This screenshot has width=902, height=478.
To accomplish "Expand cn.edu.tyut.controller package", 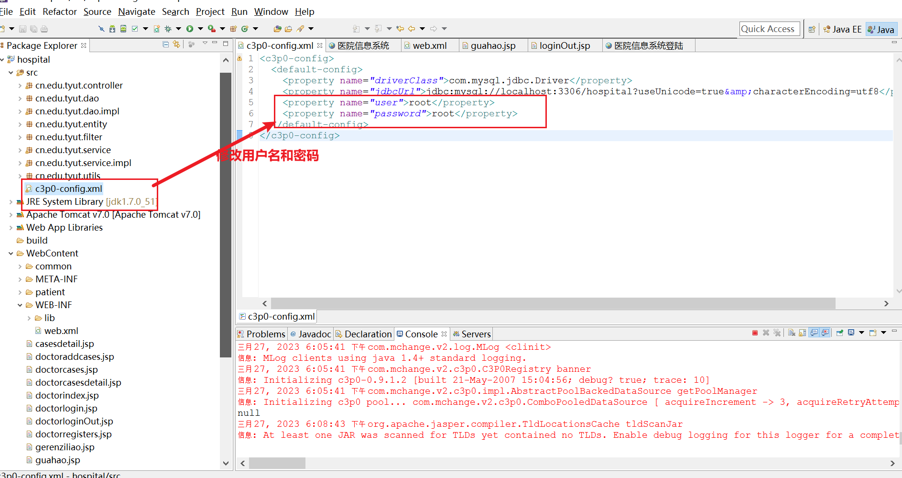I will [20, 86].
